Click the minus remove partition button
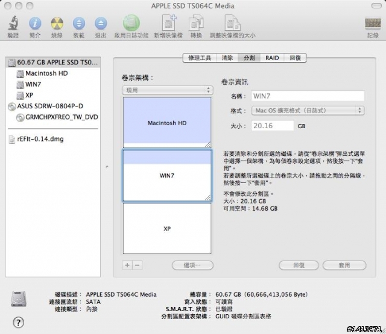Screen dimensions: 386x334 coord(138,265)
